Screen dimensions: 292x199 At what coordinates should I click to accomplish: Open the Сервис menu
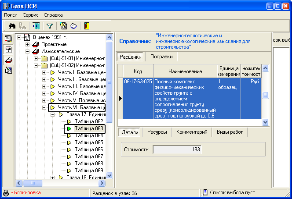(30, 15)
